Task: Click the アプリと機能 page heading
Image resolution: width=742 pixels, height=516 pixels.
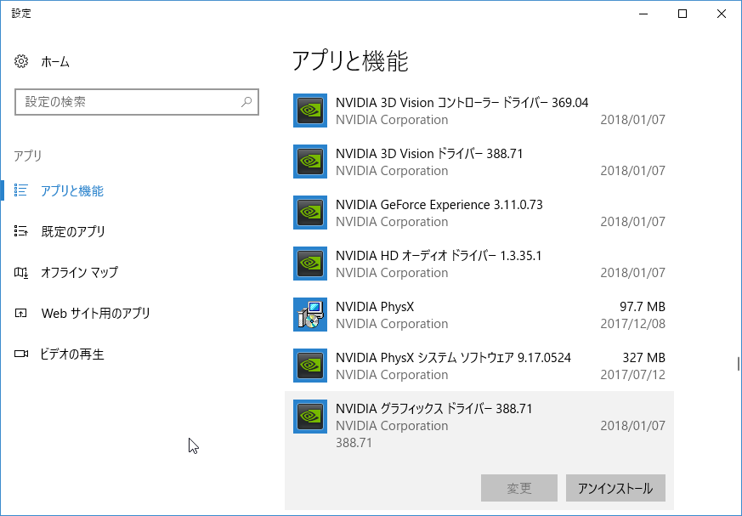Action: click(x=350, y=61)
